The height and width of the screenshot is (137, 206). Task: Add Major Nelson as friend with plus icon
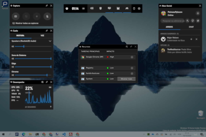[191, 39]
